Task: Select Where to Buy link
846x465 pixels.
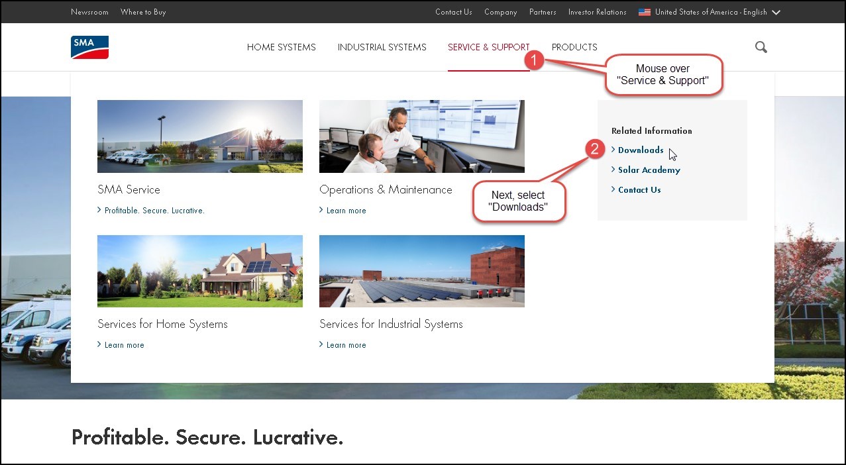Action: (142, 11)
